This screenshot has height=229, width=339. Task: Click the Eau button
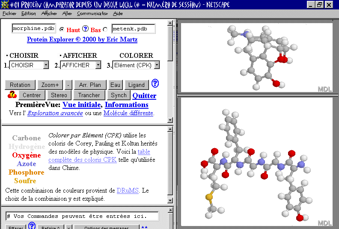(115, 85)
